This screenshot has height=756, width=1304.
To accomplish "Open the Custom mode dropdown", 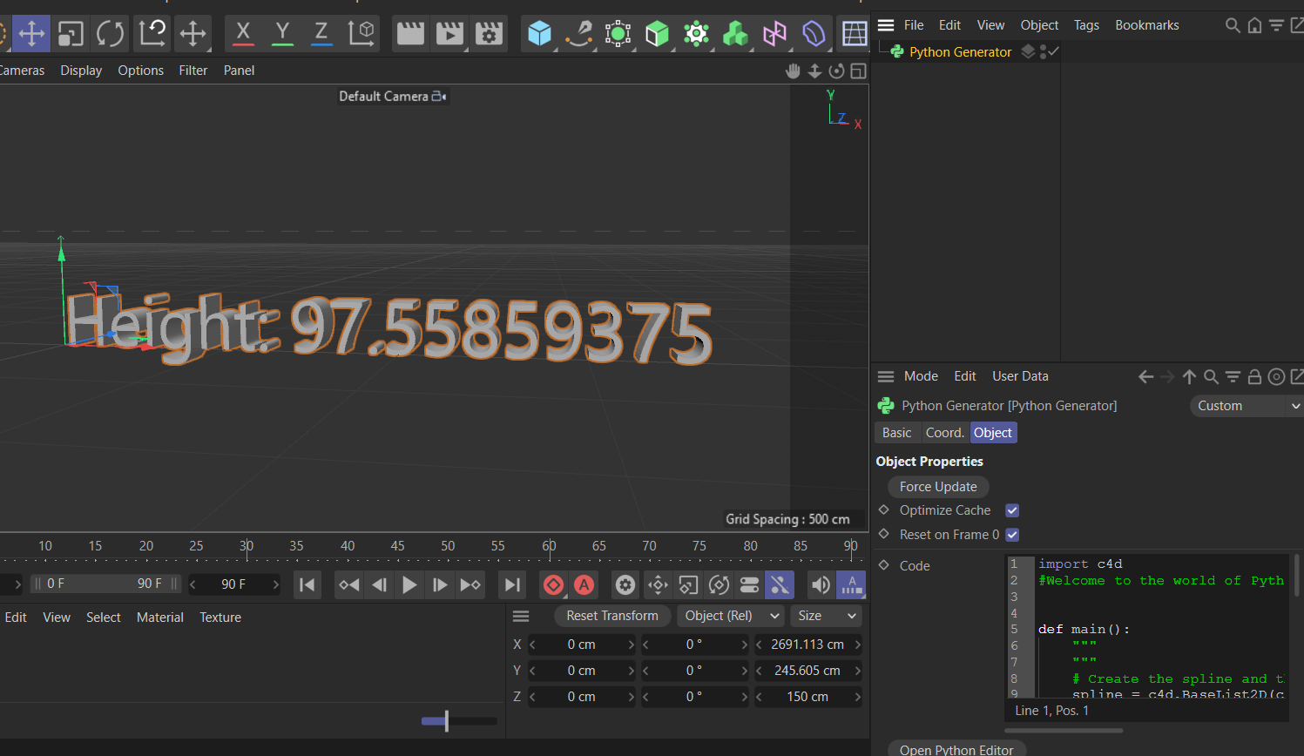I will click(x=1247, y=406).
